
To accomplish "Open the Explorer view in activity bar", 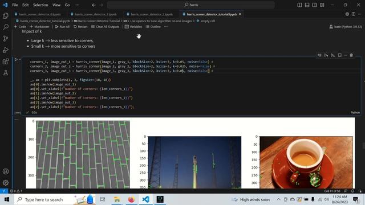I will (5, 15).
